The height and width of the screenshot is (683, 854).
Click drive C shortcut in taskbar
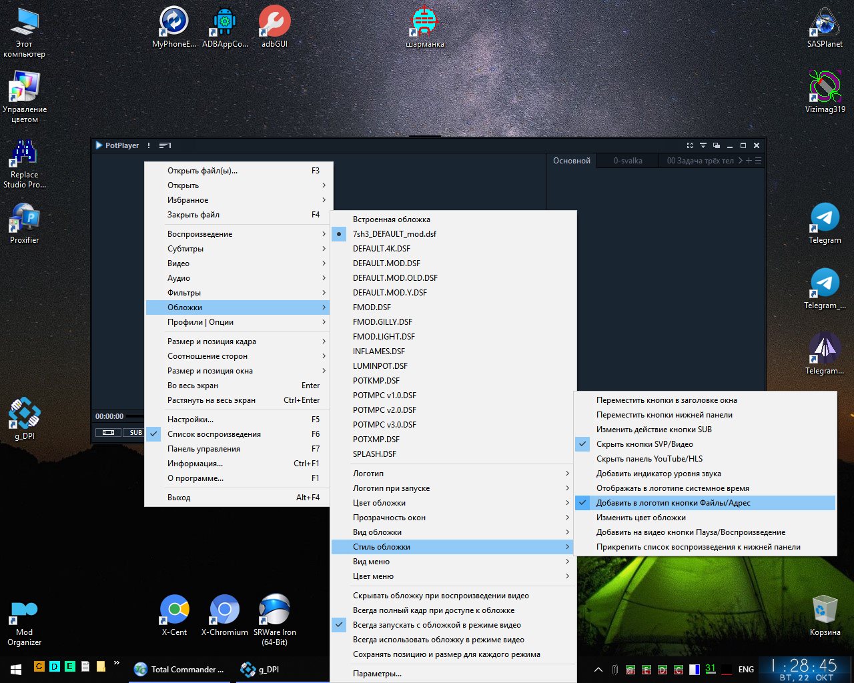point(39,666)
